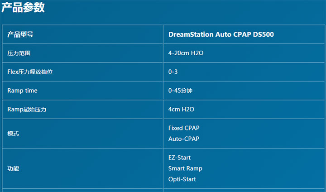Click the EZ-Start feature entry
Screen dimensions: 326x192
pyautogui.click(x=179, y=158)
